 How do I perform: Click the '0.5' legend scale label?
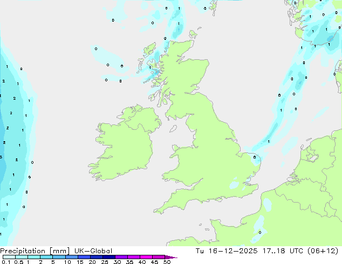click(19, 262)
